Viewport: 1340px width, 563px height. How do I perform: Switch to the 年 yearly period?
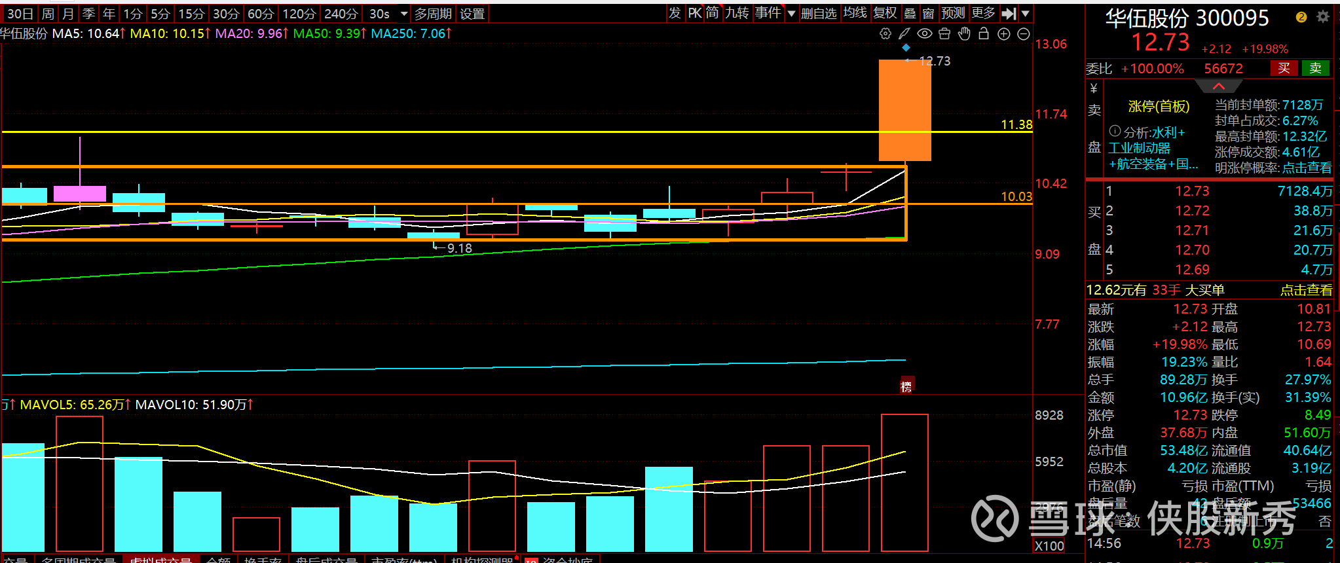click(x=109, y=14)
